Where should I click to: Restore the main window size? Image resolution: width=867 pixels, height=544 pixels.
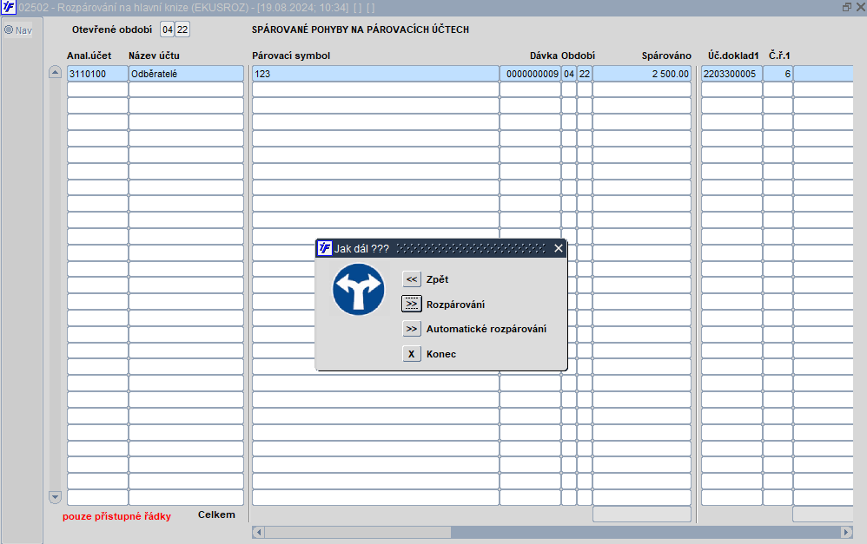point(846,7)
